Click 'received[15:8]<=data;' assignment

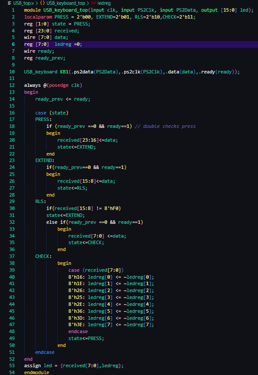(x=86, y=181)
